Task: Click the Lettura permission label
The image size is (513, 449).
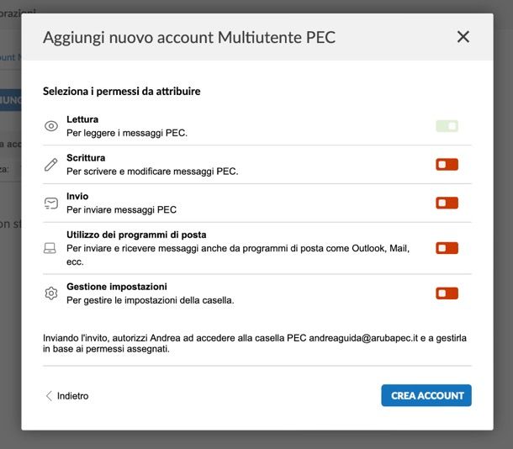Action: [x=82, y=119]
